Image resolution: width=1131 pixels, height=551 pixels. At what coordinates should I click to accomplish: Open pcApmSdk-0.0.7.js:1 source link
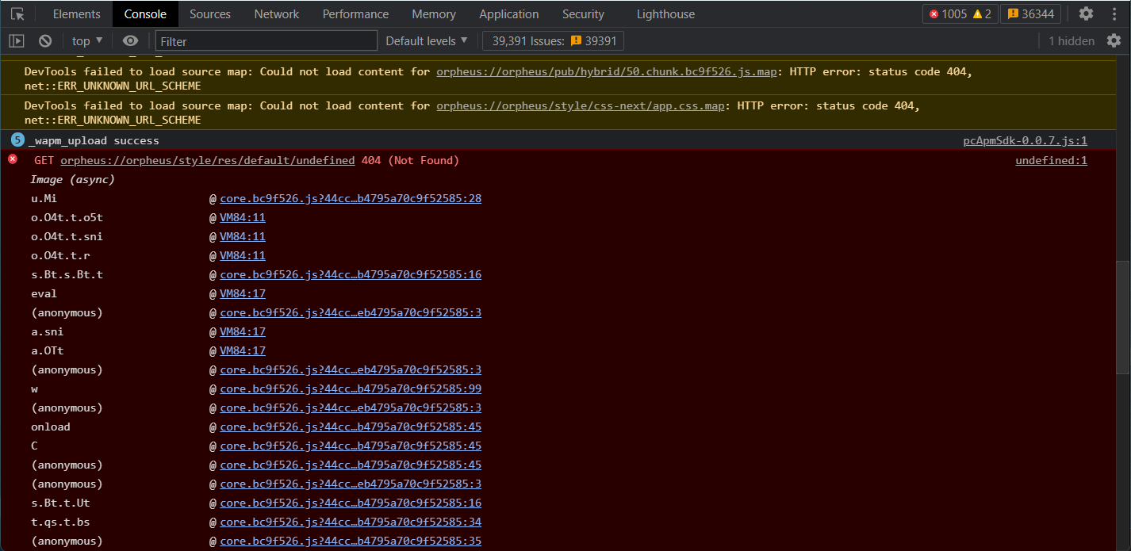coord(1025,140)
